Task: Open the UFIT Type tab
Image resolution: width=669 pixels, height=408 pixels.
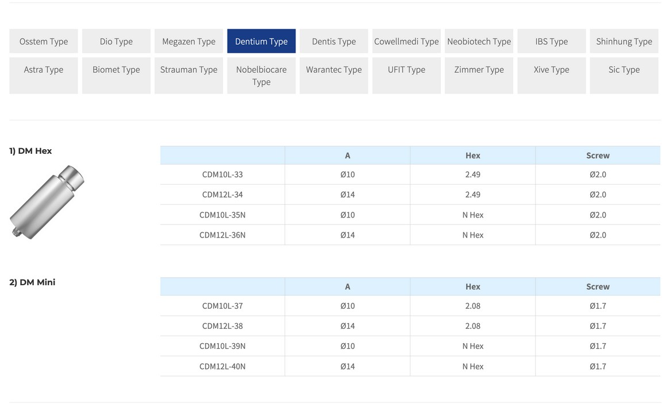Action: (406, 75)
